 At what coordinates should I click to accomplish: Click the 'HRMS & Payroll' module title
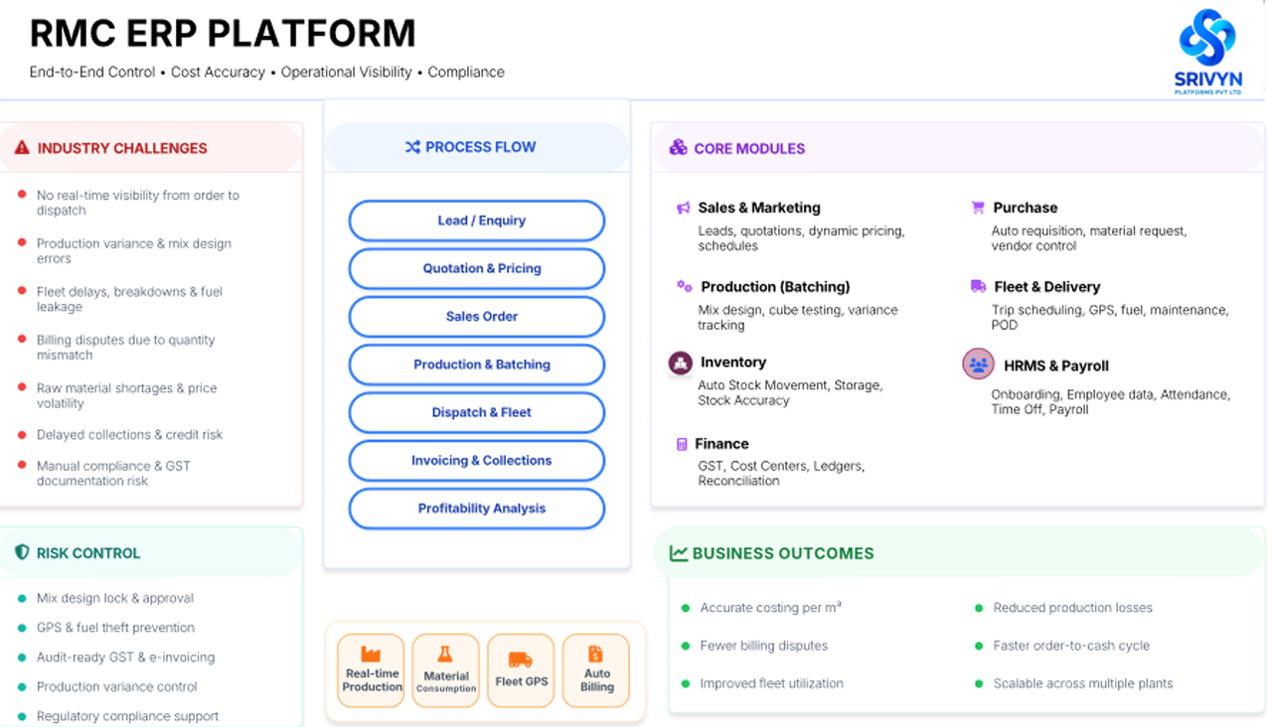1056,365
